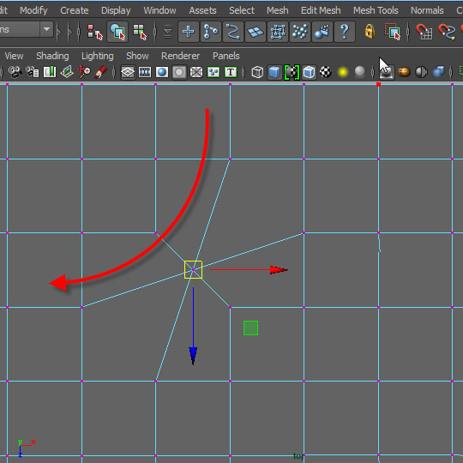
Task: Click Select by component type icon
Action: (140, 32)
